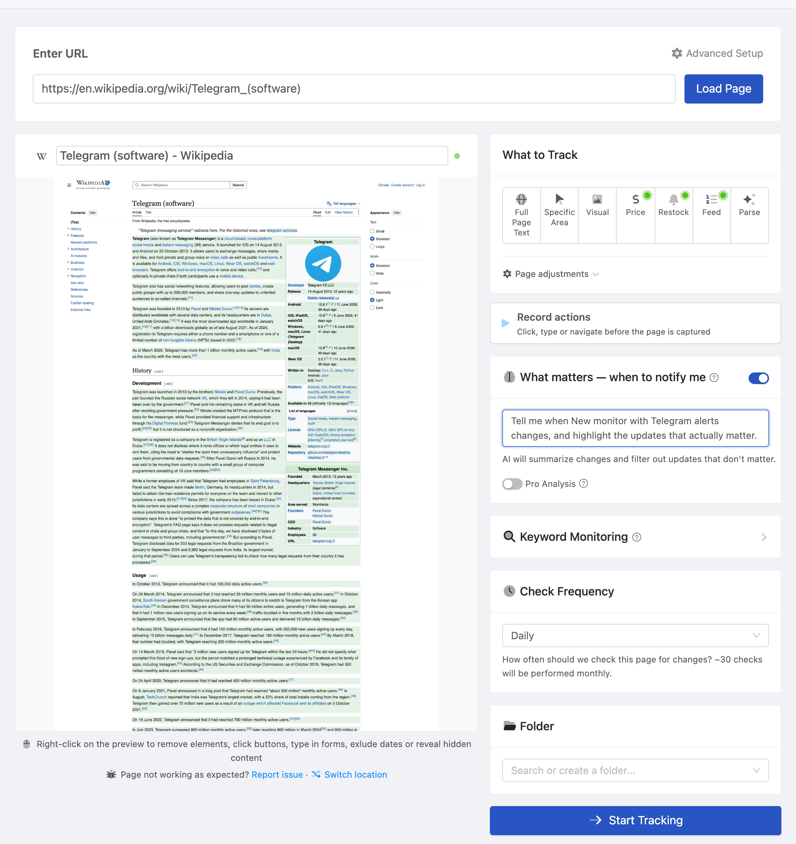This screenshot has height=844, width=796.
Task: Click the shuffle icon by Switch location
Action: pos(316,774)
